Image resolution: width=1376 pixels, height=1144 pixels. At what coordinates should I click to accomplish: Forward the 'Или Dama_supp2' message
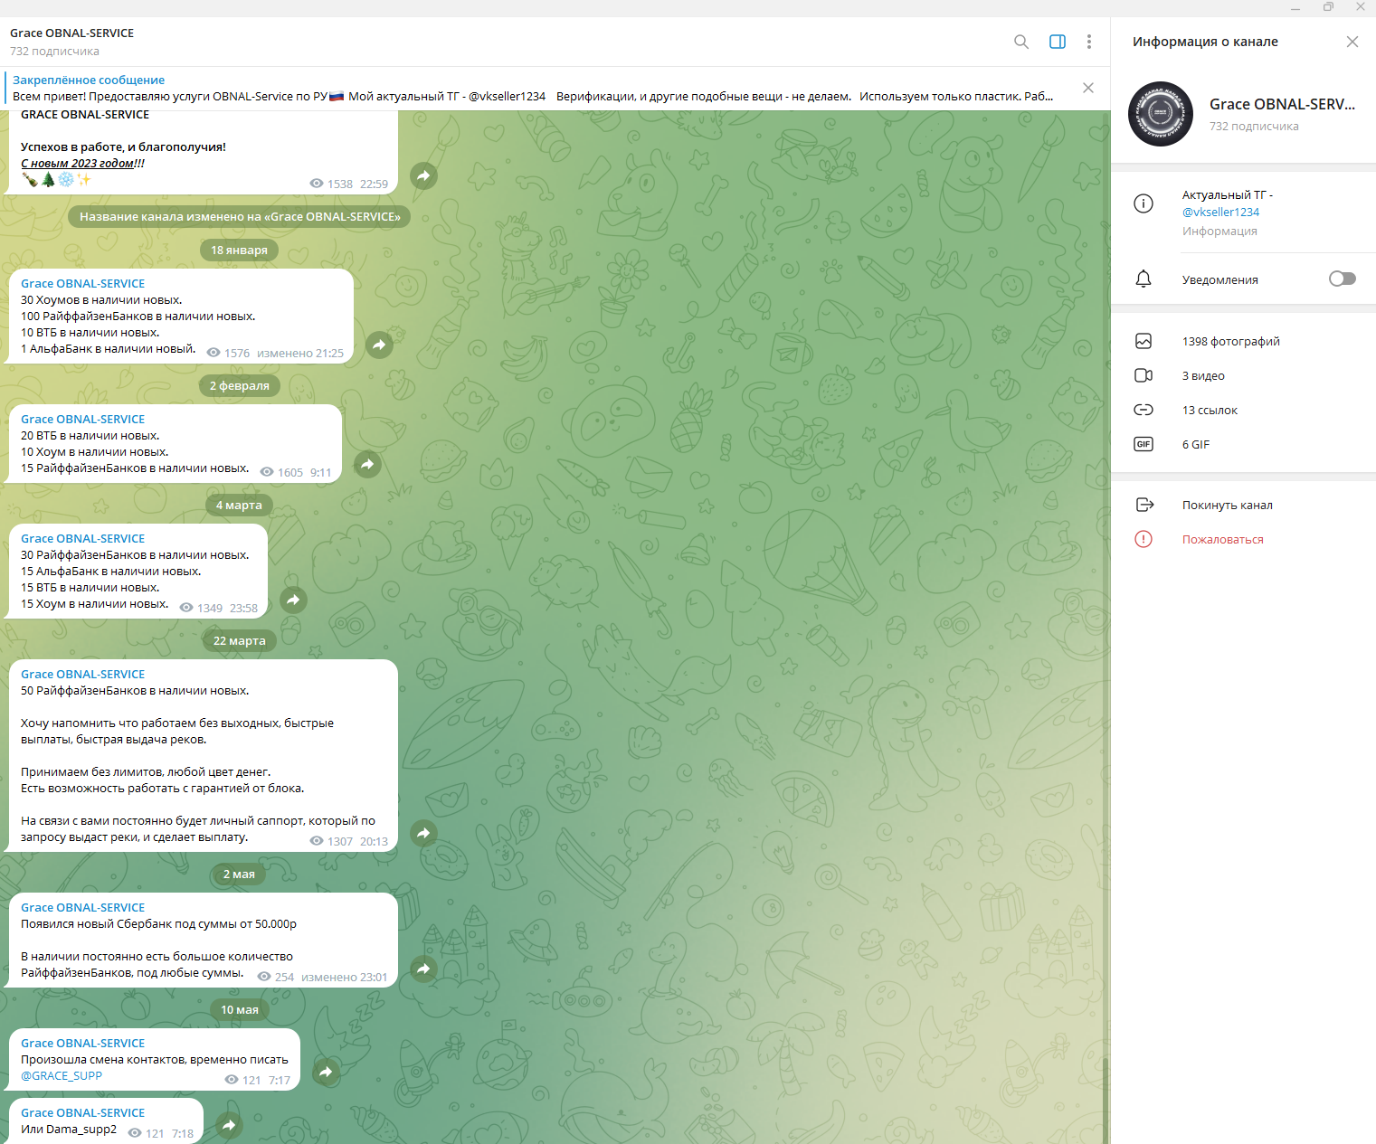coord(229,1125)
